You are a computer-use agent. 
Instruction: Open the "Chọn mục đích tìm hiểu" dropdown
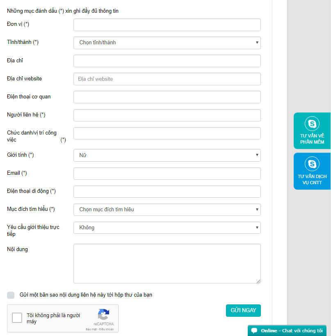click(167, 209)
